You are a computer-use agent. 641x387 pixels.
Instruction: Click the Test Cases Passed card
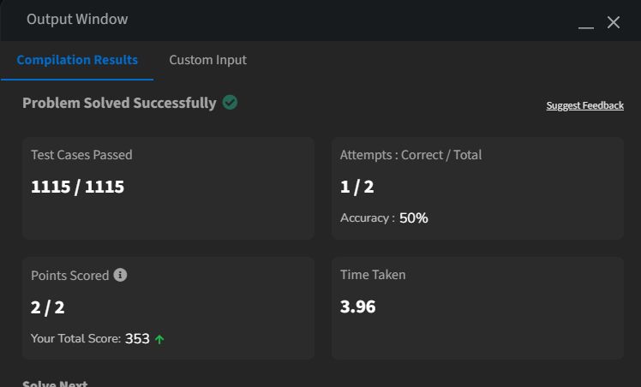click(168, 188)
